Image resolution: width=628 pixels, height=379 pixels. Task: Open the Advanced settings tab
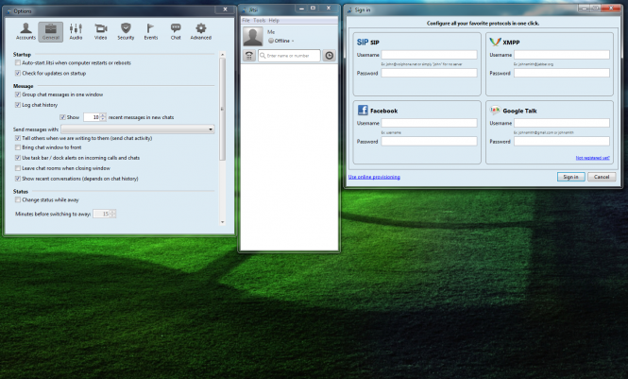click(200, 31)
